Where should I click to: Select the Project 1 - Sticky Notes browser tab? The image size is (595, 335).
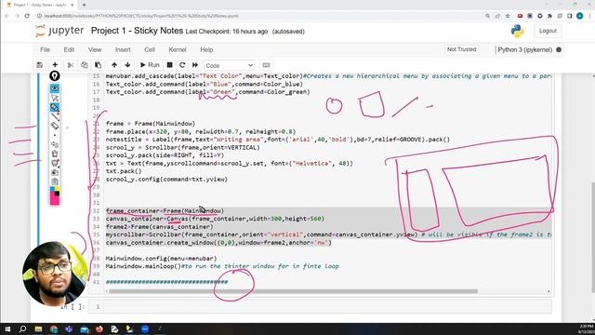(x=39, y=5)
